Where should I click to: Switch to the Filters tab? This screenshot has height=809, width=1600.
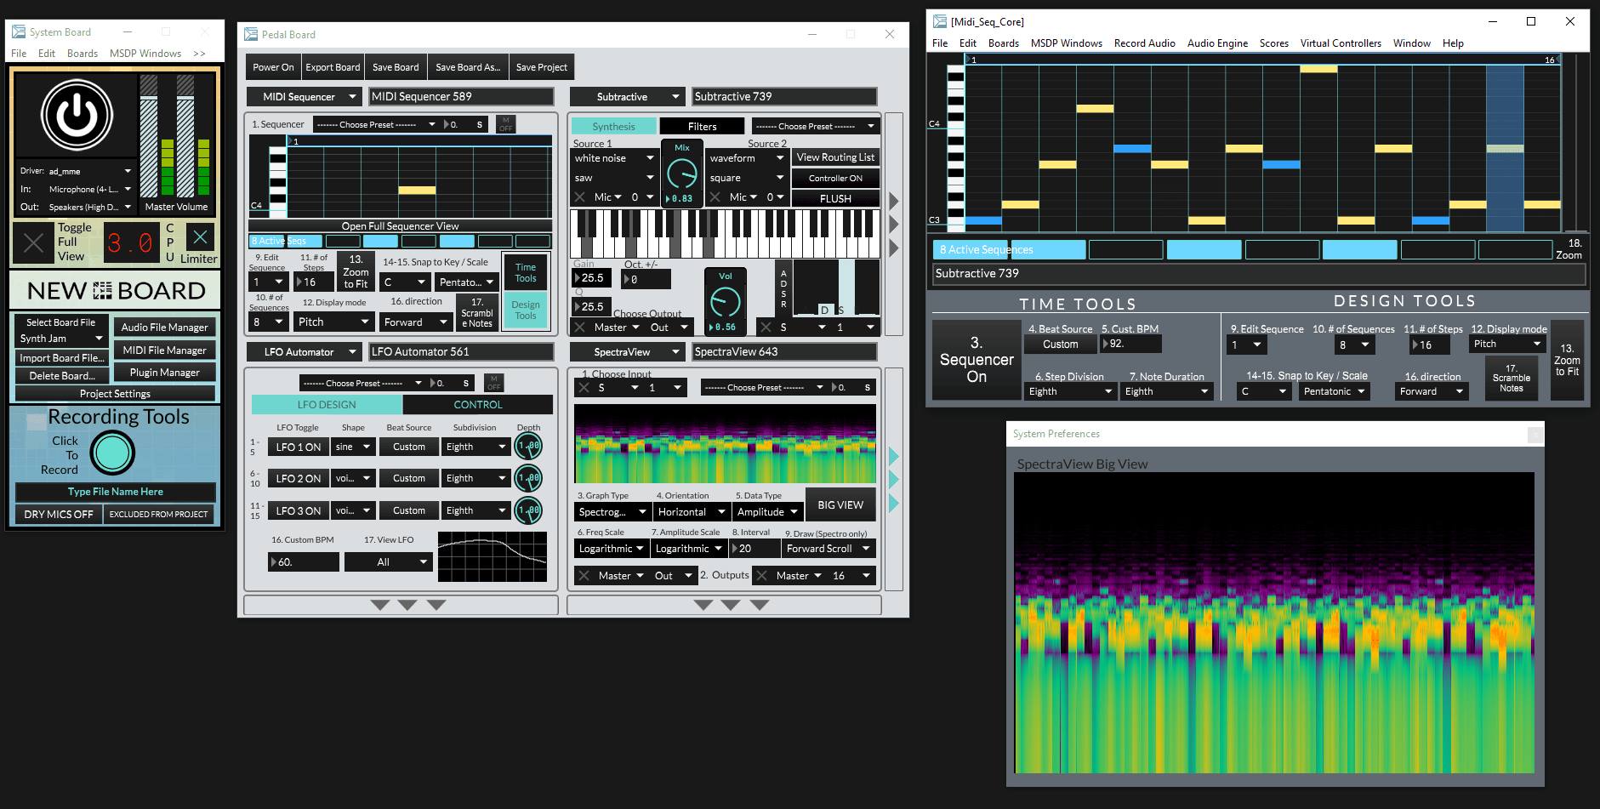pos(702,126)
